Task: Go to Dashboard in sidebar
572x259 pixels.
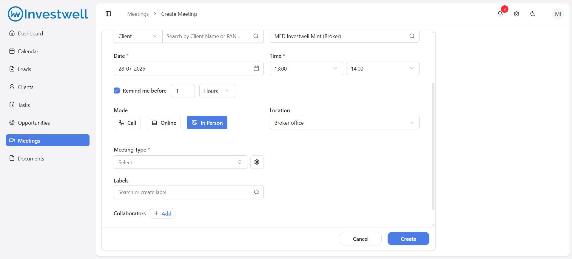Action: pyautogui.click(x=48, y=33)
